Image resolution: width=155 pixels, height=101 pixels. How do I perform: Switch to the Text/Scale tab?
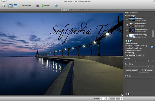point(83,10)
